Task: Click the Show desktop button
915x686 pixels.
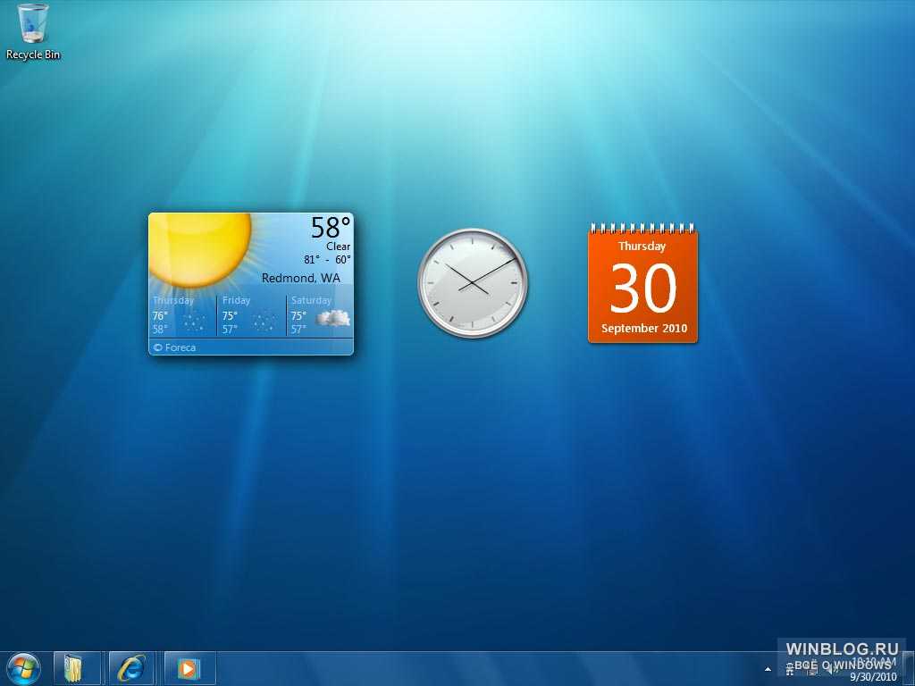Action: click(x=908, y=668)
